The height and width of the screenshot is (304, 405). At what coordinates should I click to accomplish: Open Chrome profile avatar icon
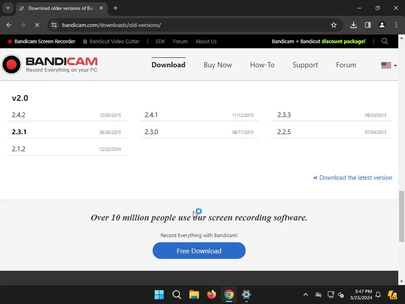pyautogui.click(x=382, y=25)
